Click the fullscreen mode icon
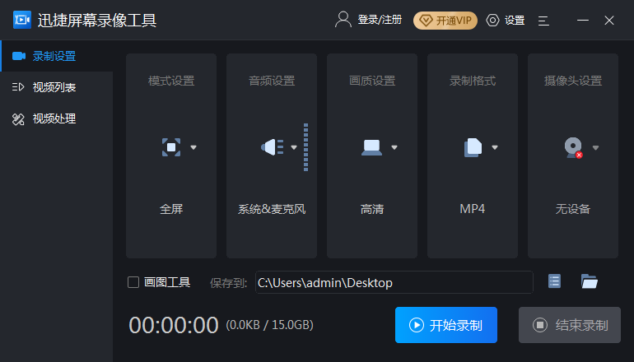 tap(171, 147)
